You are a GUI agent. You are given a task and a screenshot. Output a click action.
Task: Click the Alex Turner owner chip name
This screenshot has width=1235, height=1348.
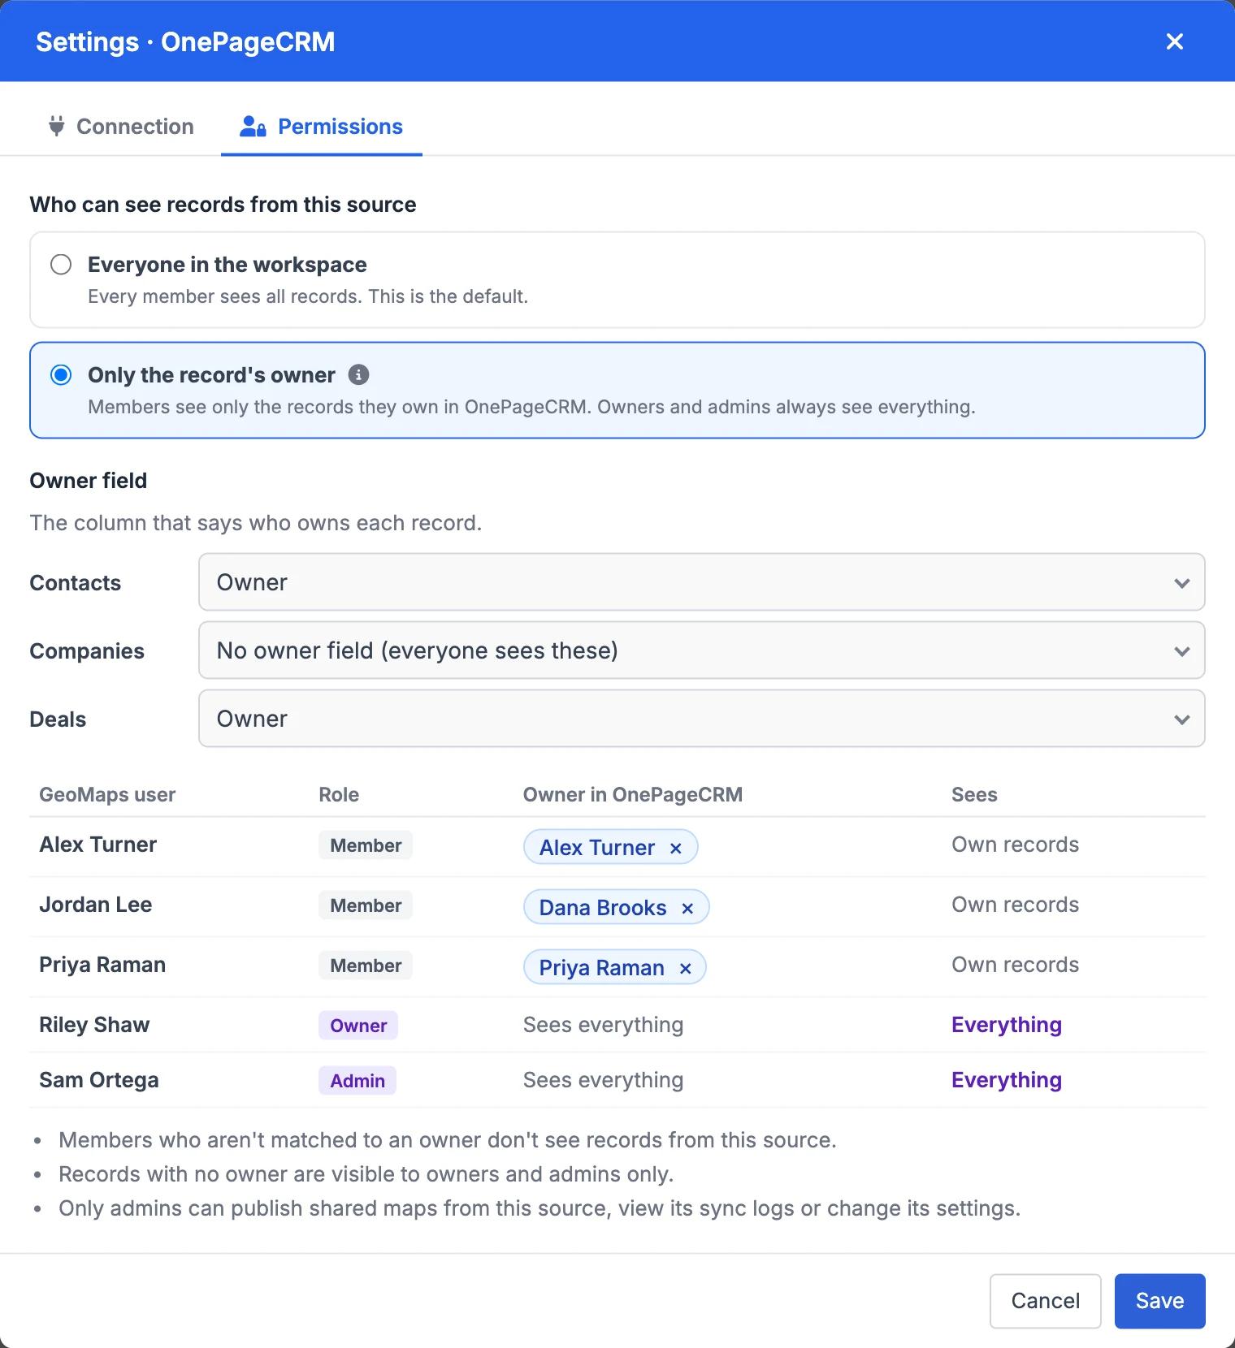597,848
